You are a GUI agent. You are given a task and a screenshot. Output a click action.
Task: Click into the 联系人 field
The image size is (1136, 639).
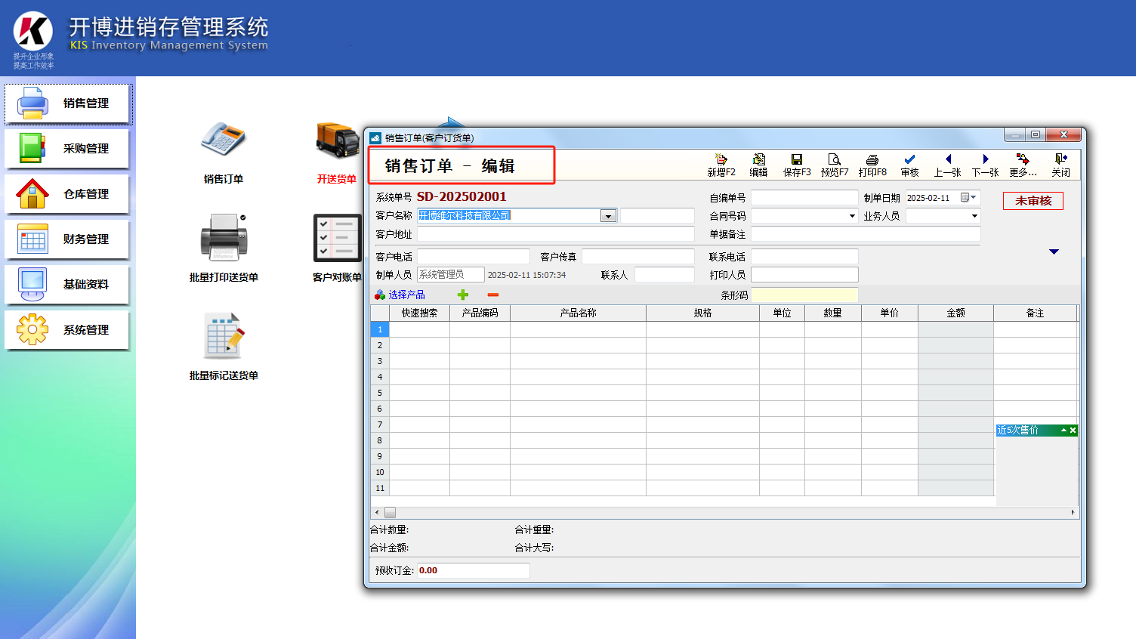[665, 275]
